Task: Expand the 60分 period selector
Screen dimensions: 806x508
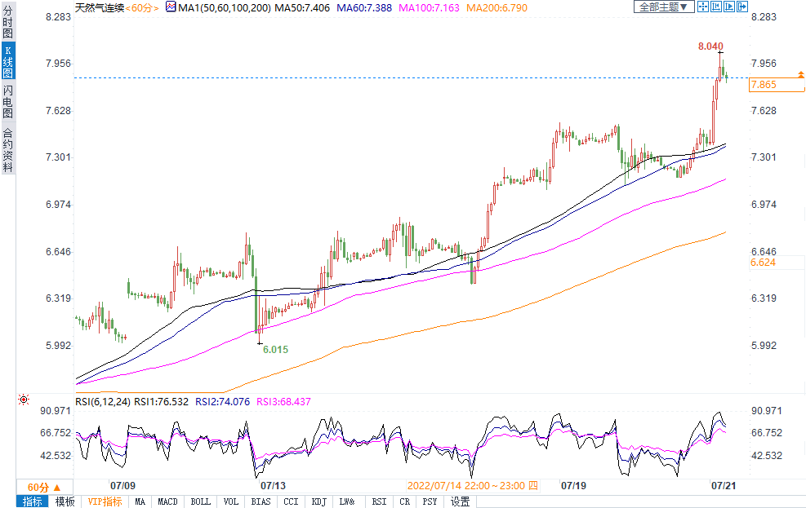Action: coord(44,487)
